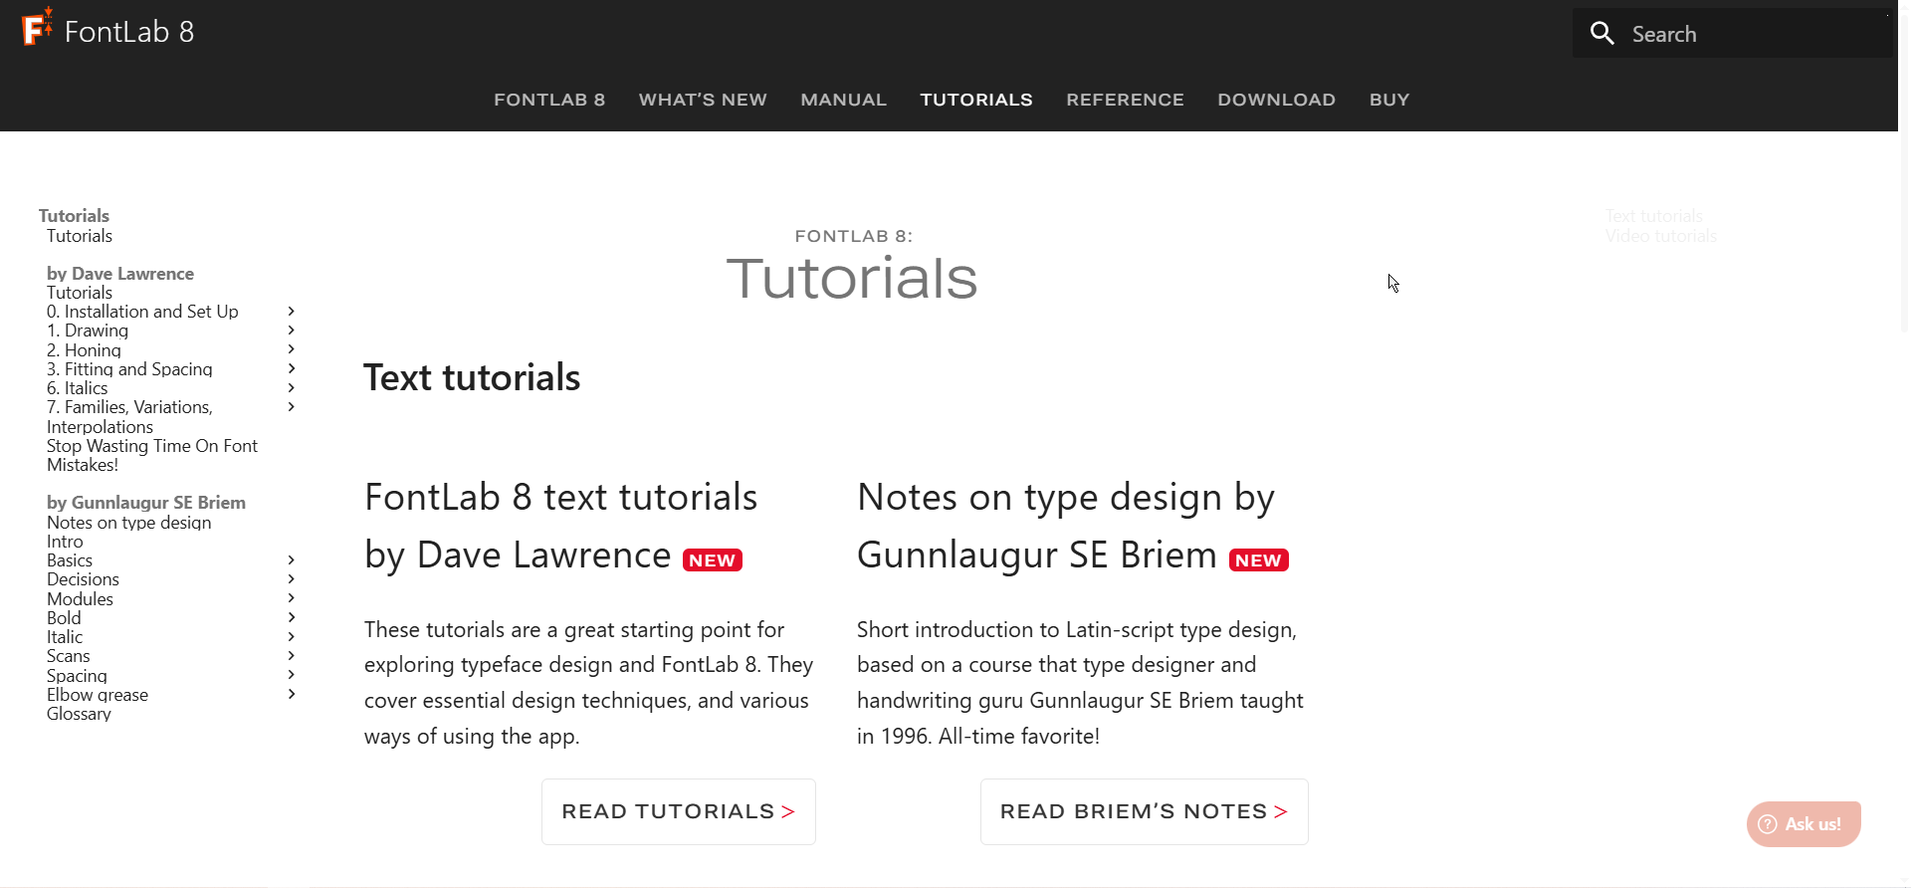This screenshot has width=1911, height=888.
Task: Expand the 1. Drawing chevron
Action: click(291, 331)
